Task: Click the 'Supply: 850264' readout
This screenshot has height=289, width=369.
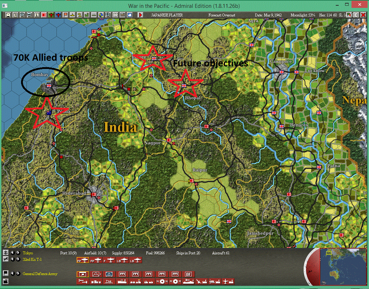Action: [123, 253]
